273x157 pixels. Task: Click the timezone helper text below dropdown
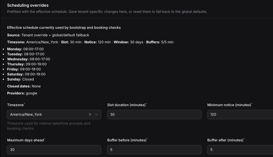point(48,126)
